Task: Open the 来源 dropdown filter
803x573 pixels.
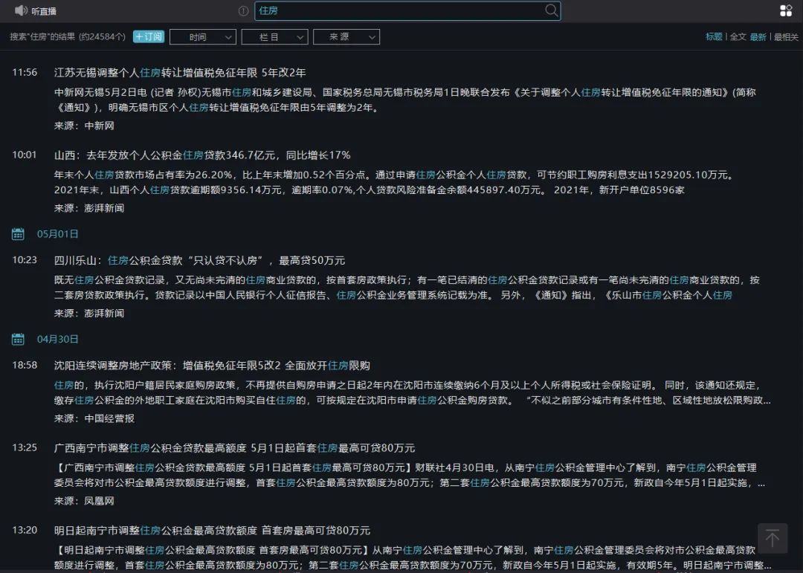Action: 346,37
